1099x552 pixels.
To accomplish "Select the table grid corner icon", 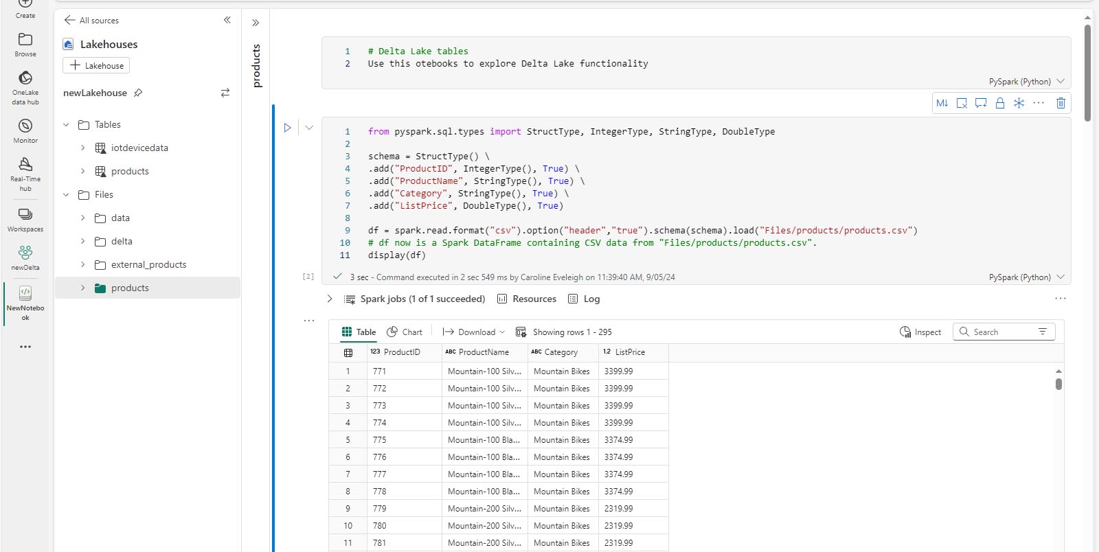I will point(348,352).
